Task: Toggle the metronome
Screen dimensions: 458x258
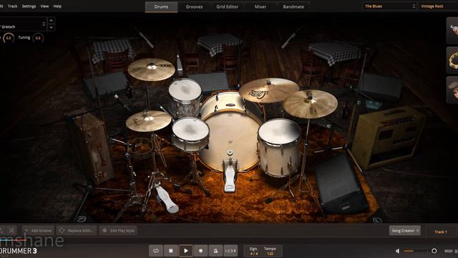Action: [x=215, y=251]
